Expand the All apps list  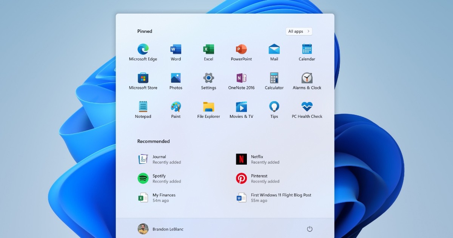[x=299, y=31]
